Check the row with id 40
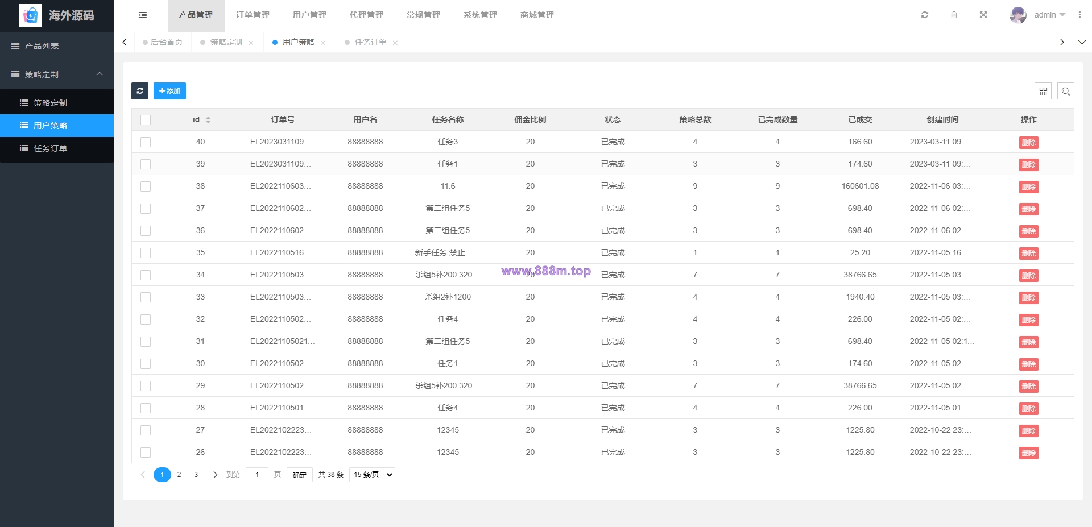1092x527 pixels. pos(146,142)
